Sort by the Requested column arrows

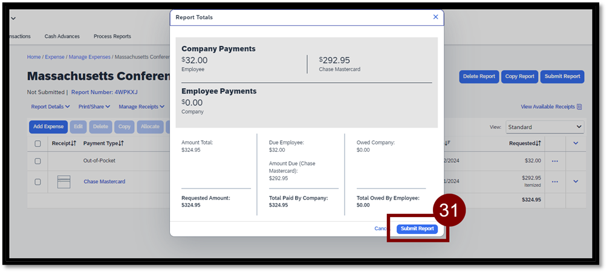point(538,143)
